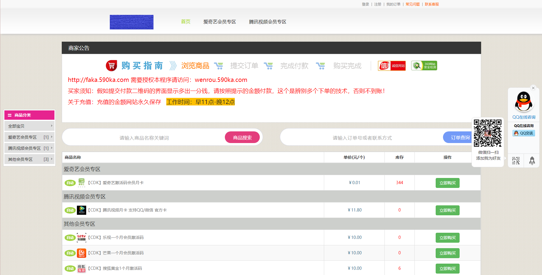Click the 360网站安全检测 badge

tap(424, 66)
